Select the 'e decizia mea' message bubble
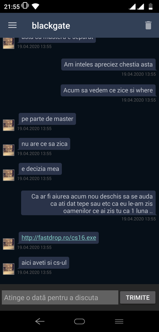 40,169
